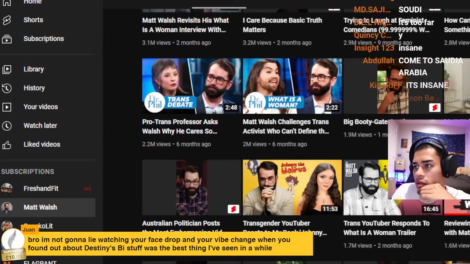Play the Trans Debate Dr. Phil thumbnail
The width and height of the screenshot is (470, 264).
(192, 86)
